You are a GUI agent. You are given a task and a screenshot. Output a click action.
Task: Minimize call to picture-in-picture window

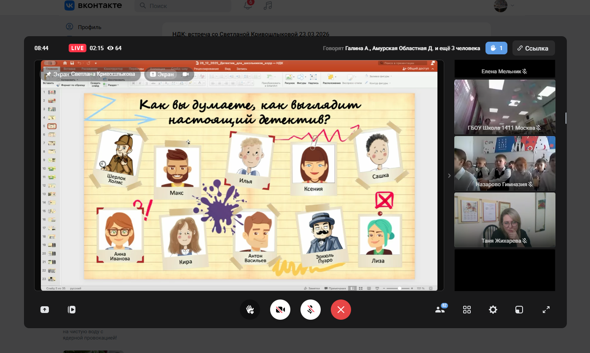point(519,310)
